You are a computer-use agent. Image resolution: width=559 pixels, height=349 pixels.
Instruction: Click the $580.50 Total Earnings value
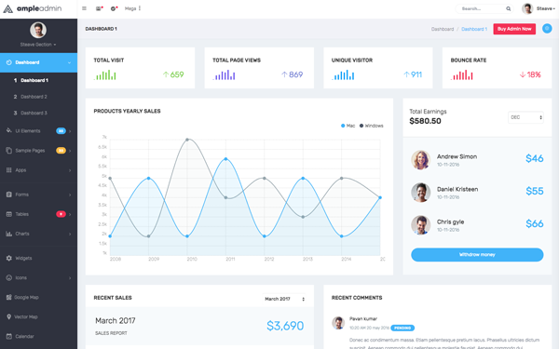pos(425,121)
